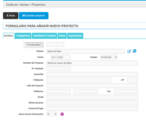Focus the Fax input field

[x=126, y=92]
